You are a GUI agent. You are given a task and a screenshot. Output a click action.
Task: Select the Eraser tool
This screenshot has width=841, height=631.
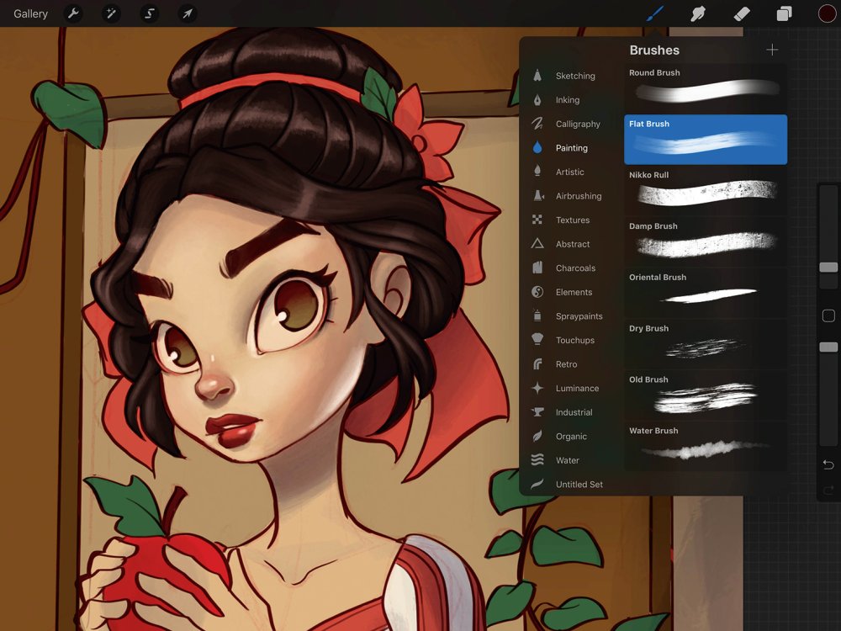coord(741,13)
